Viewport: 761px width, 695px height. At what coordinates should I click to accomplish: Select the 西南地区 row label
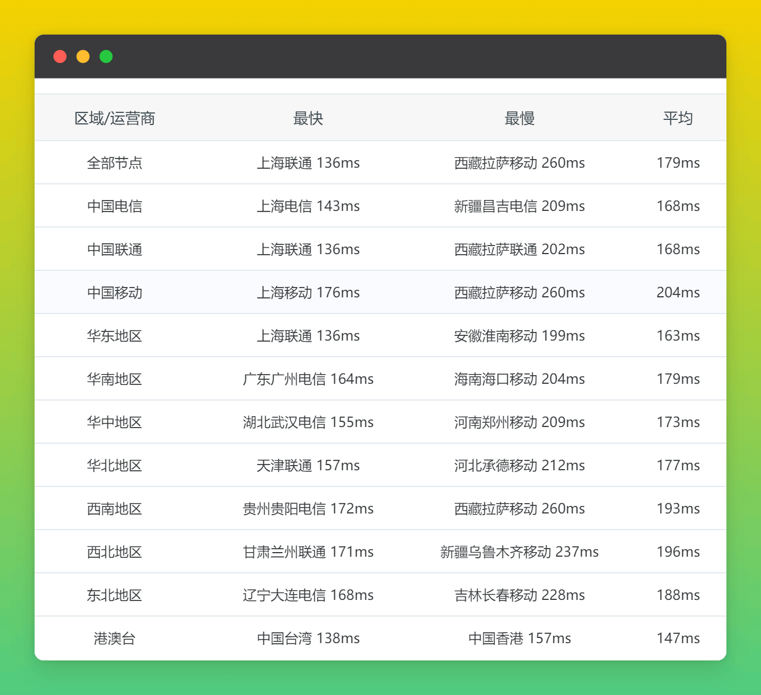(115, 509)
